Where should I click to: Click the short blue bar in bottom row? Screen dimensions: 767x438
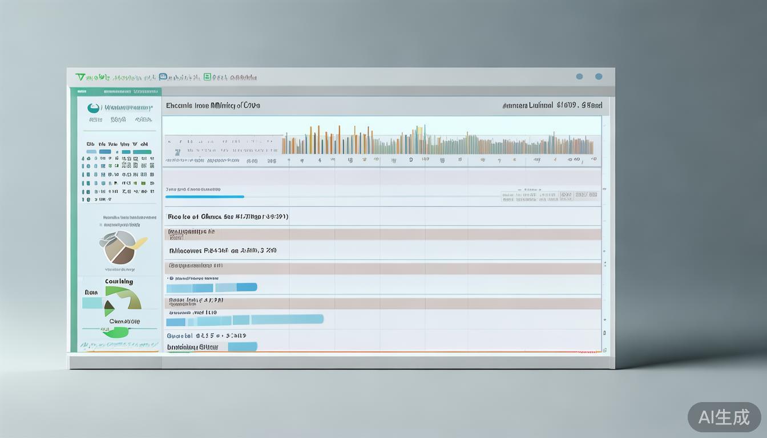click(x=243, y=346)
